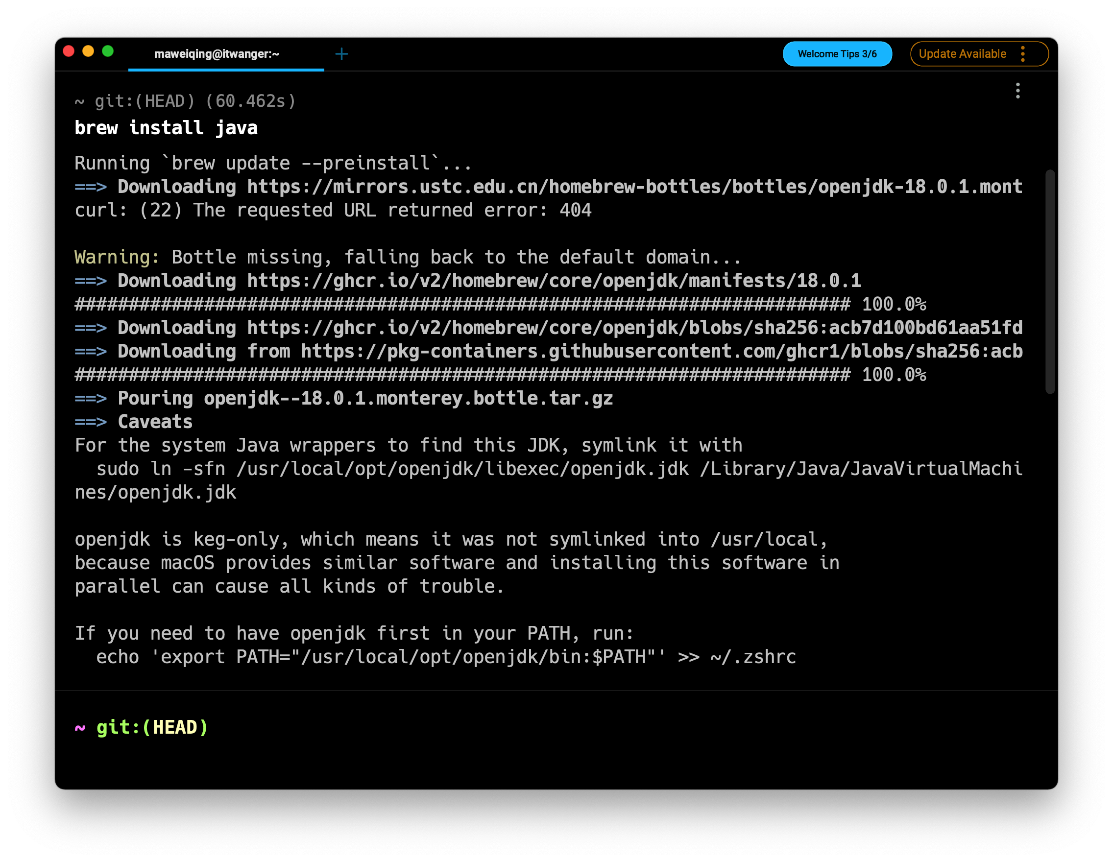1113x862 pixels.
Task: Close the window with red button
Action: point(69,51)
